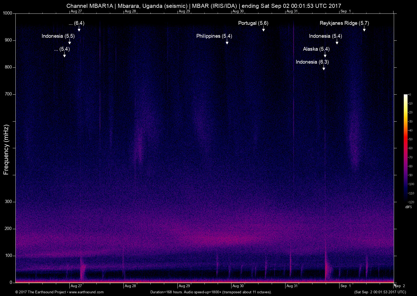Image resolution: width=417 pixels, height=296 pixels.
Task: Click the arrow below Indonesia (6.3)
Action: [x=324, y=68]
